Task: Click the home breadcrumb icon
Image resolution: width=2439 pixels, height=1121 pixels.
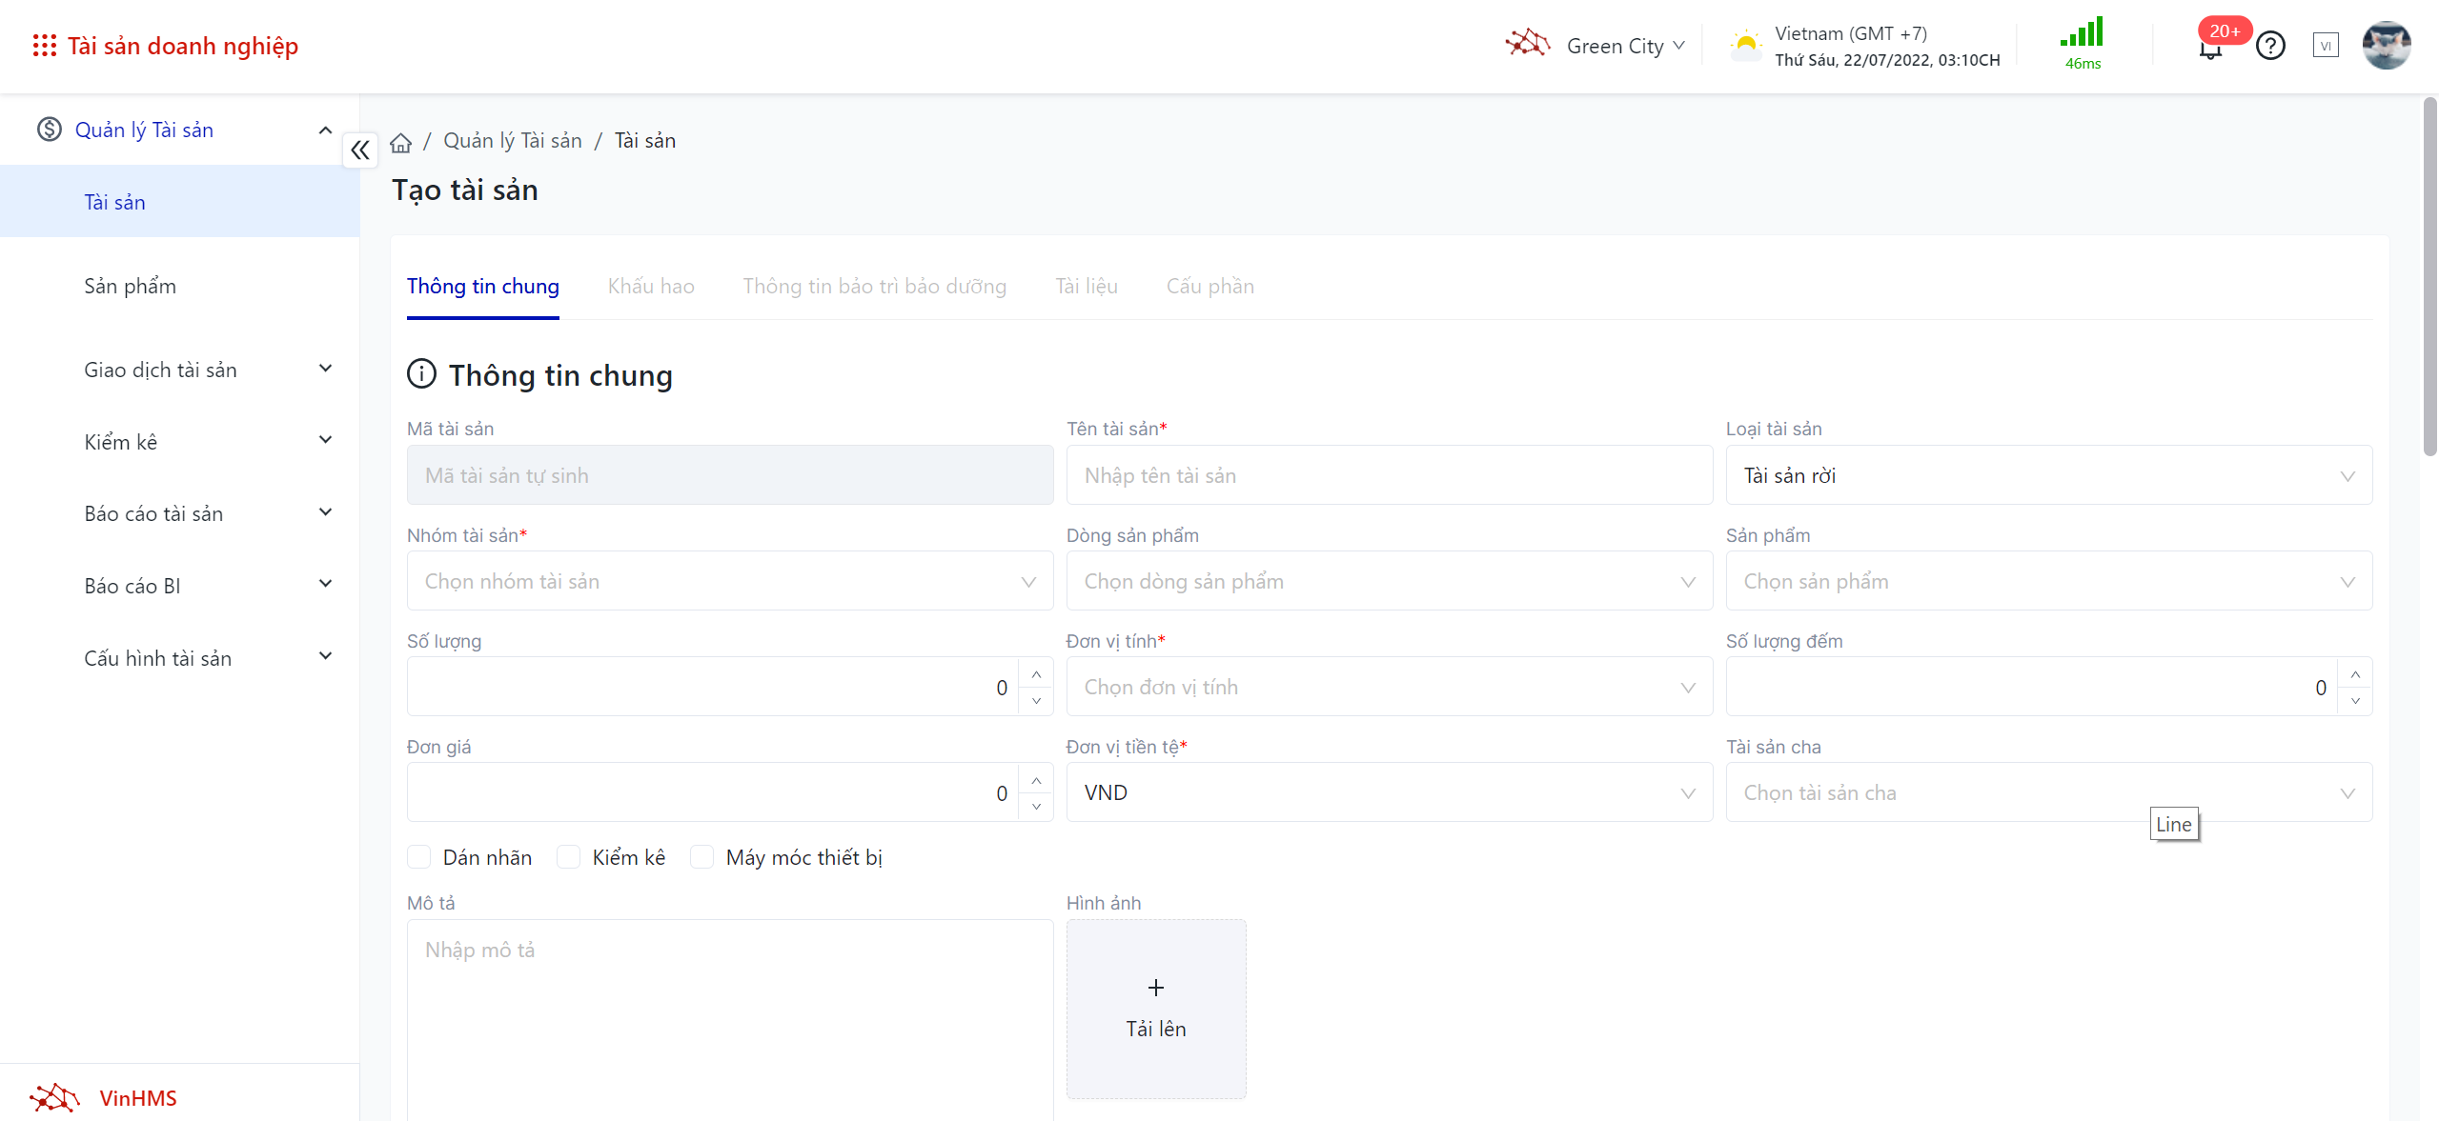Action: pos(400,142)
